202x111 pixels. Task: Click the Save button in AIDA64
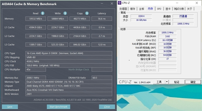click(10, 107)
